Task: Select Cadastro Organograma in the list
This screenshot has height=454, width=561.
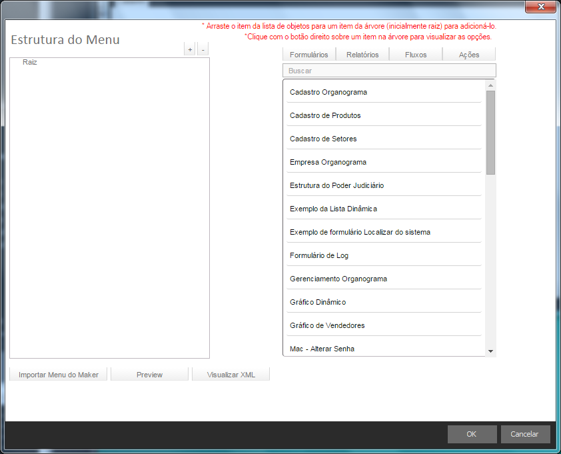Action: tap(328, 92)
